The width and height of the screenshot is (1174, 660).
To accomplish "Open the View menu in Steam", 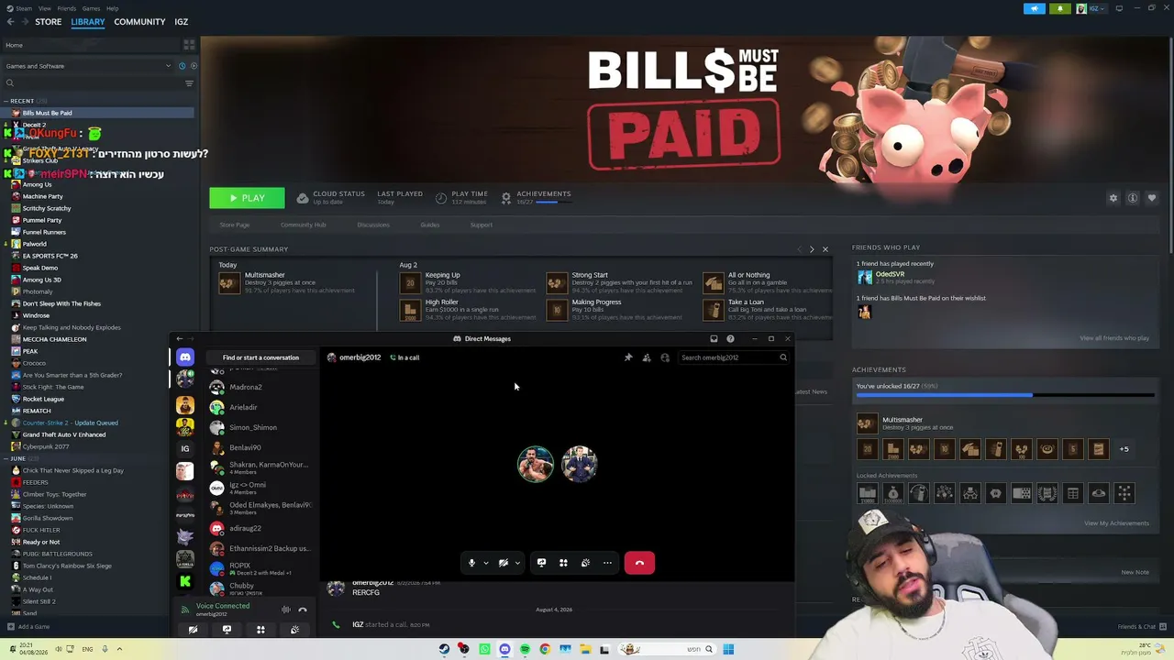I will click(x=44, y=8).
